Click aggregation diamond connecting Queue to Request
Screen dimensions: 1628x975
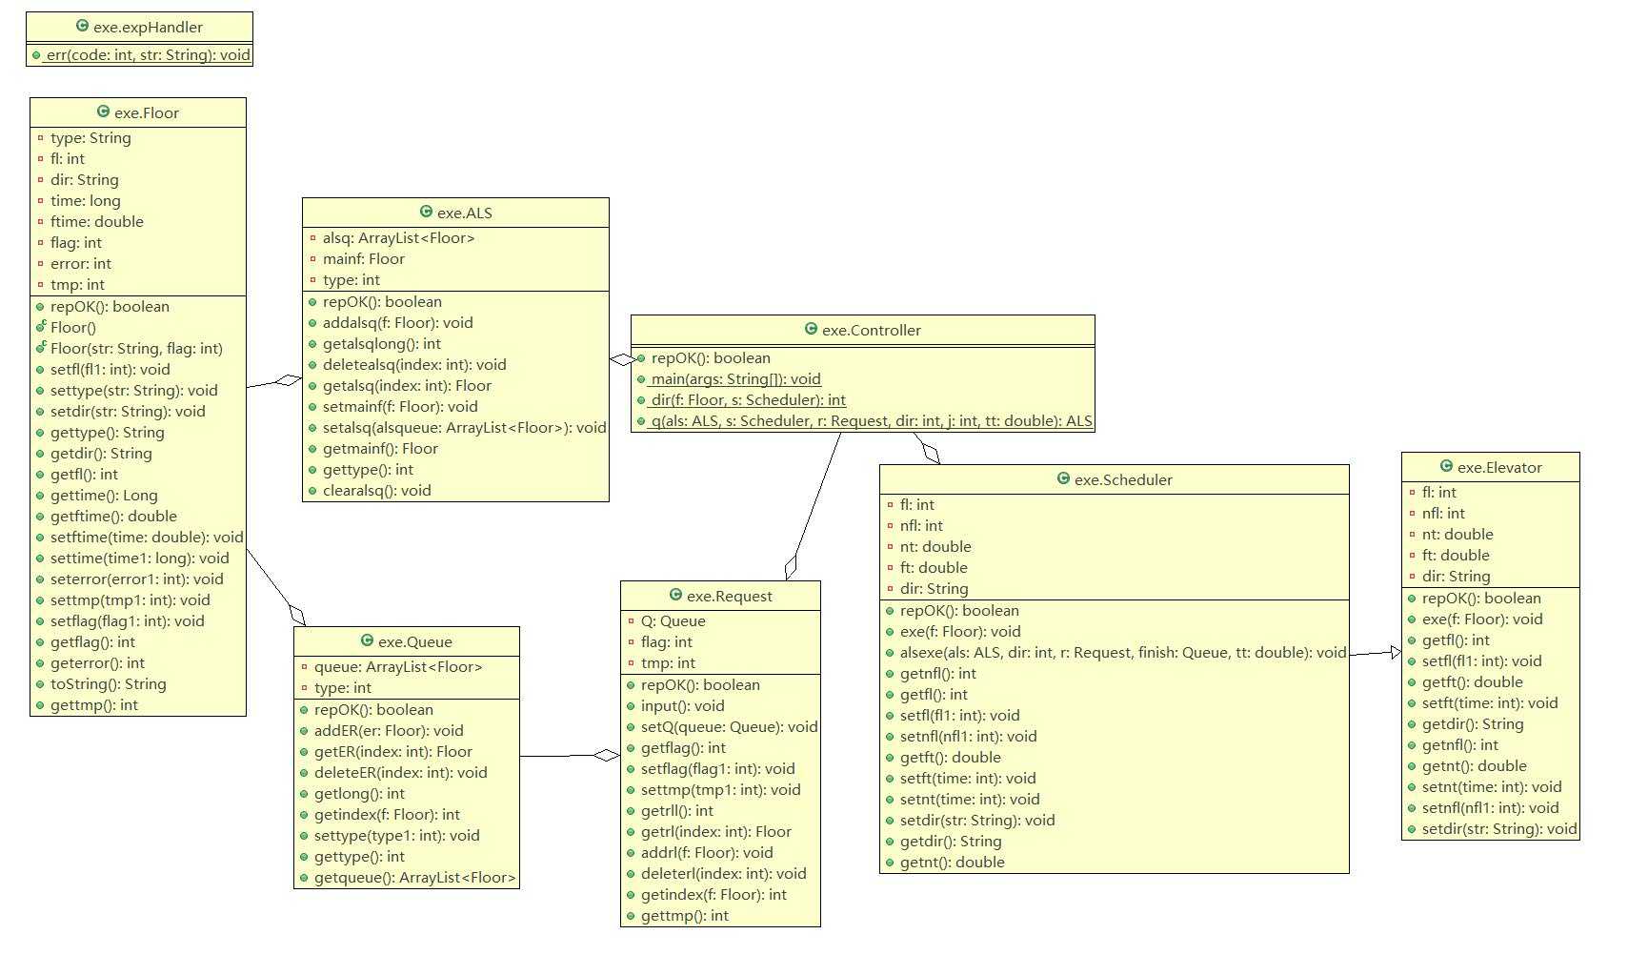[606, 755]
